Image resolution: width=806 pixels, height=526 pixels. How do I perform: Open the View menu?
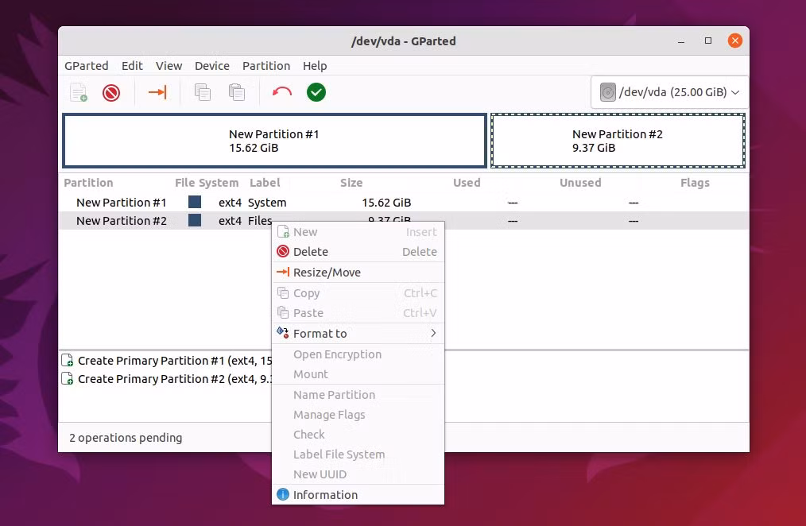point(169,66)
